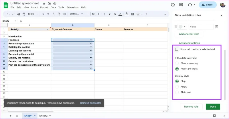This screenshot has height=119, width=229.
Task: Open version history
Action: pyautogui.click(x=173, y=5)
